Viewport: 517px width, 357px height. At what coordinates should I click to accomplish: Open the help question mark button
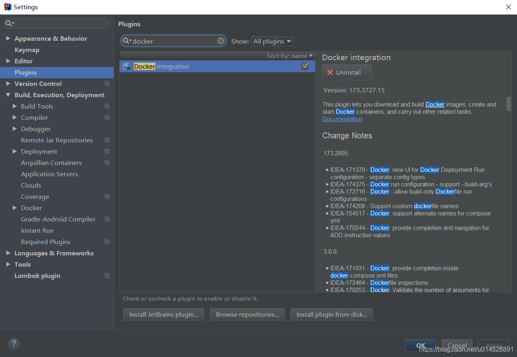point(14,344)
